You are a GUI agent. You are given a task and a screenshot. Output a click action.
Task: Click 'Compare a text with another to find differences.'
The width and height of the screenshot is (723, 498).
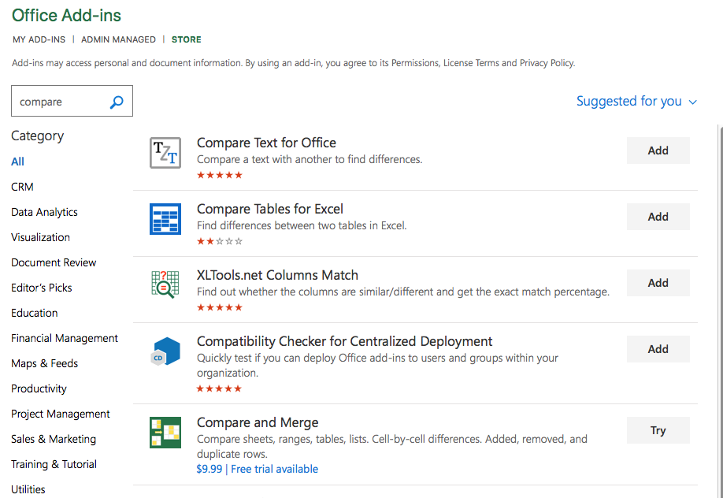point(310,160)
